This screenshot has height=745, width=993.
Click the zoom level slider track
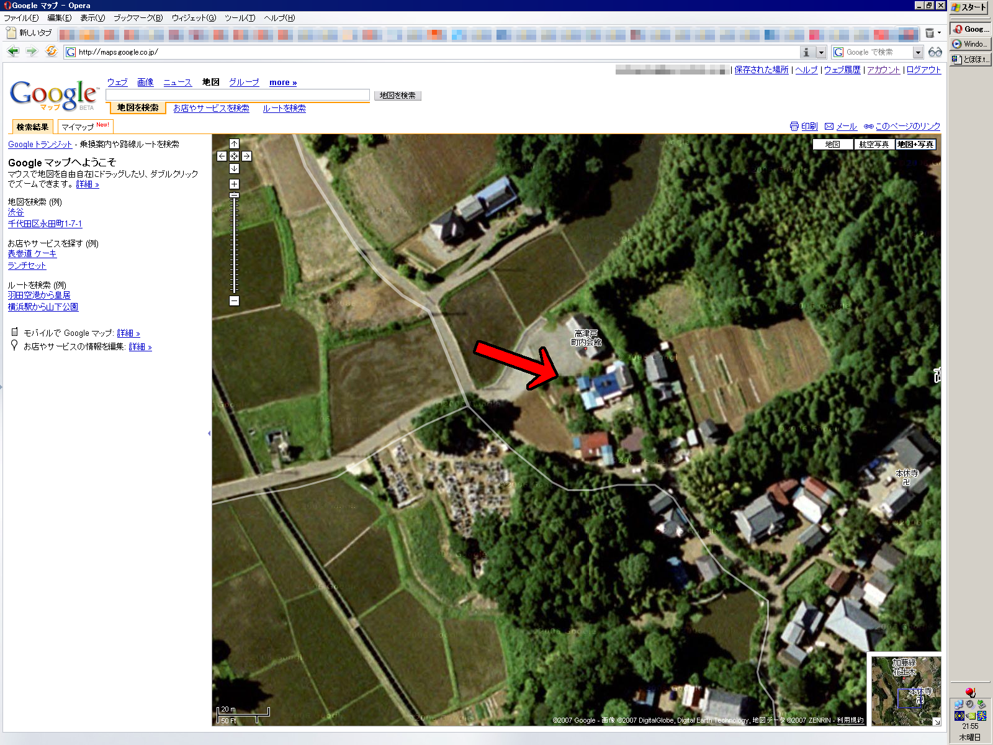click(x=234, y=248)
